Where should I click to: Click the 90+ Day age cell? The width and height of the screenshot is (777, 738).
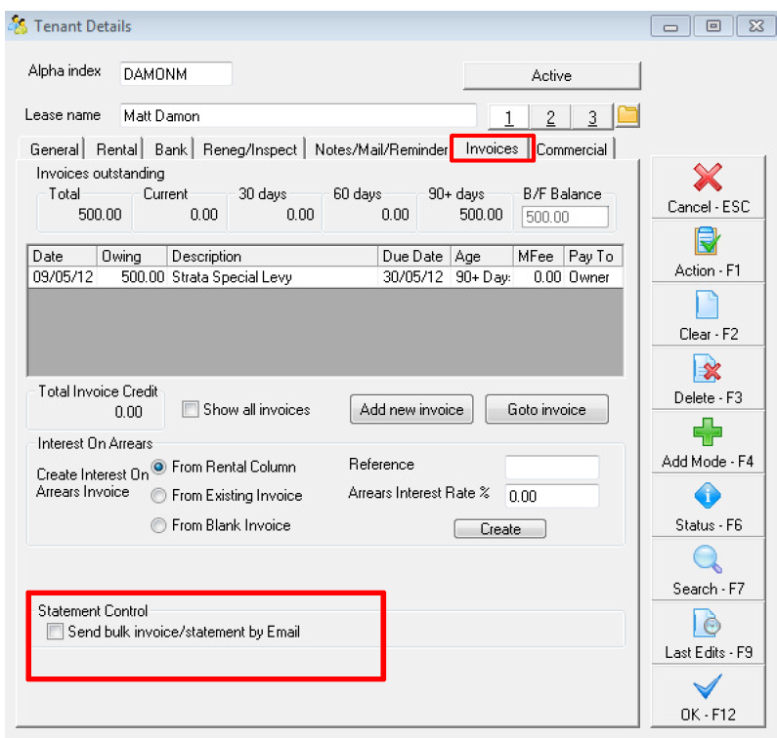click(483, 276)
